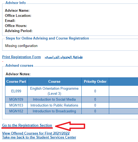Select the MGN102 course part cell
The height and width of the screenshot is (142, 138).
pyautogui.click(x=16, y=111)
